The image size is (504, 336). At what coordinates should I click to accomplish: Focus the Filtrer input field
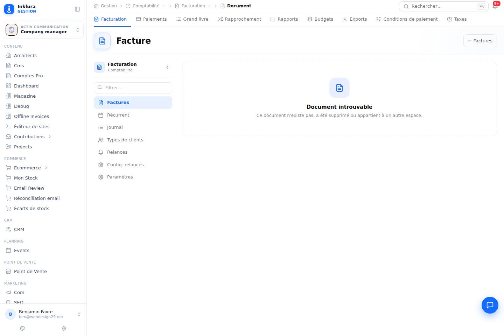(133, 88)
